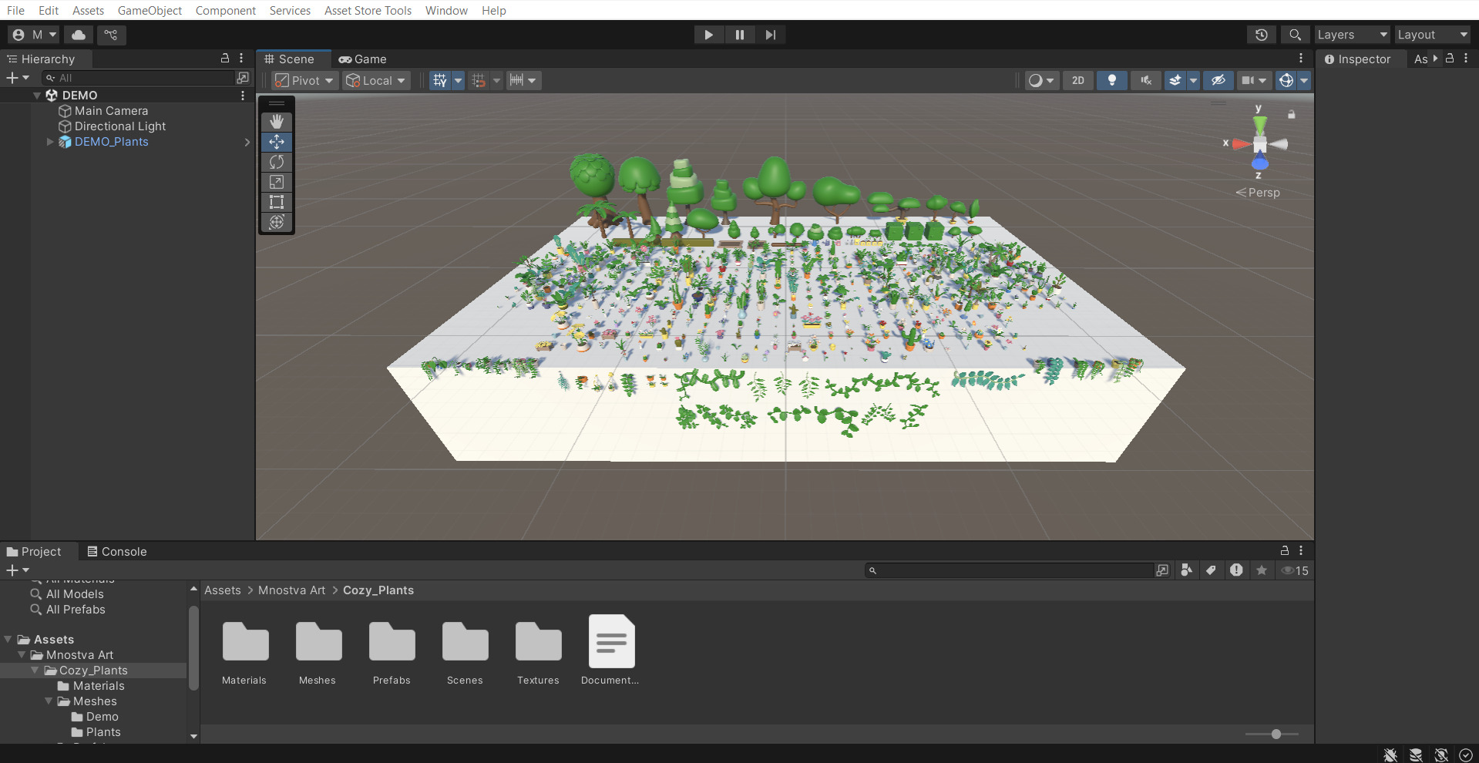Open the Pivot handle position dropdown
1479x763 pixels.
(305, 80)
